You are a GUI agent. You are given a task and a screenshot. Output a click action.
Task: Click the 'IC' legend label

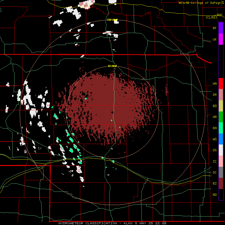(x=214, y=161)
